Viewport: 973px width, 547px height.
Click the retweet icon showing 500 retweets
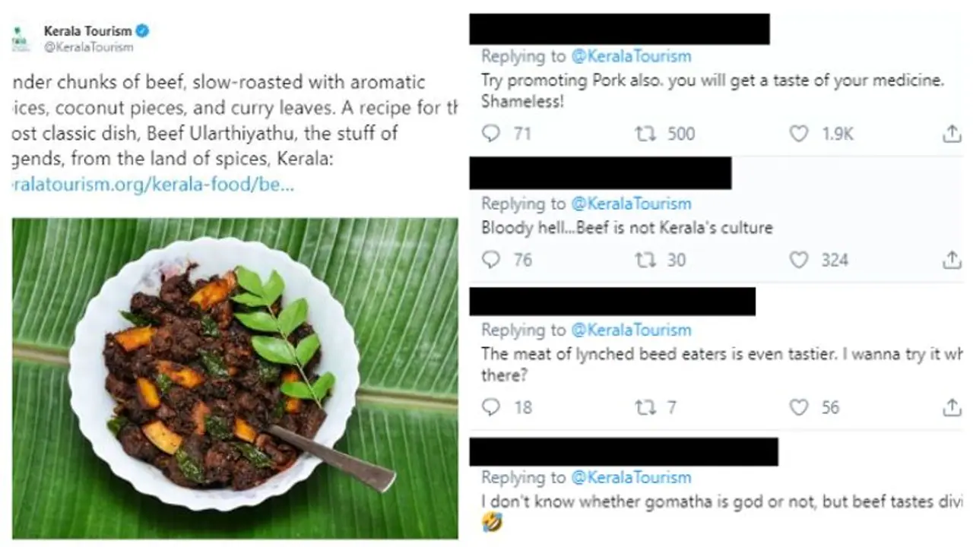click(645, 133)
